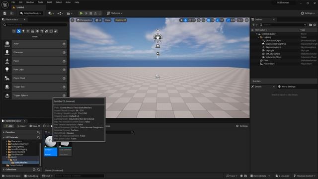Image resolution: width=318 pixels, height=179 pixels.
Task: Toggle rotation snapping in viewport toolbar
Action: click(218, 20)
